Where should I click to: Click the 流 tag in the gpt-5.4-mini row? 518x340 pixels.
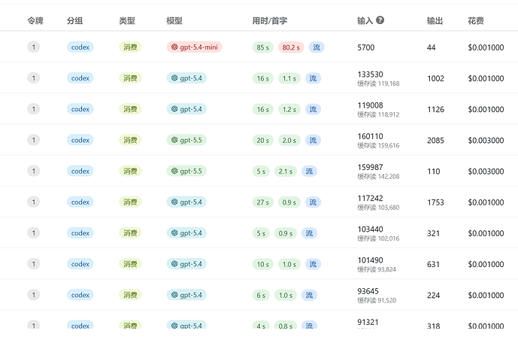pos(317,47)
